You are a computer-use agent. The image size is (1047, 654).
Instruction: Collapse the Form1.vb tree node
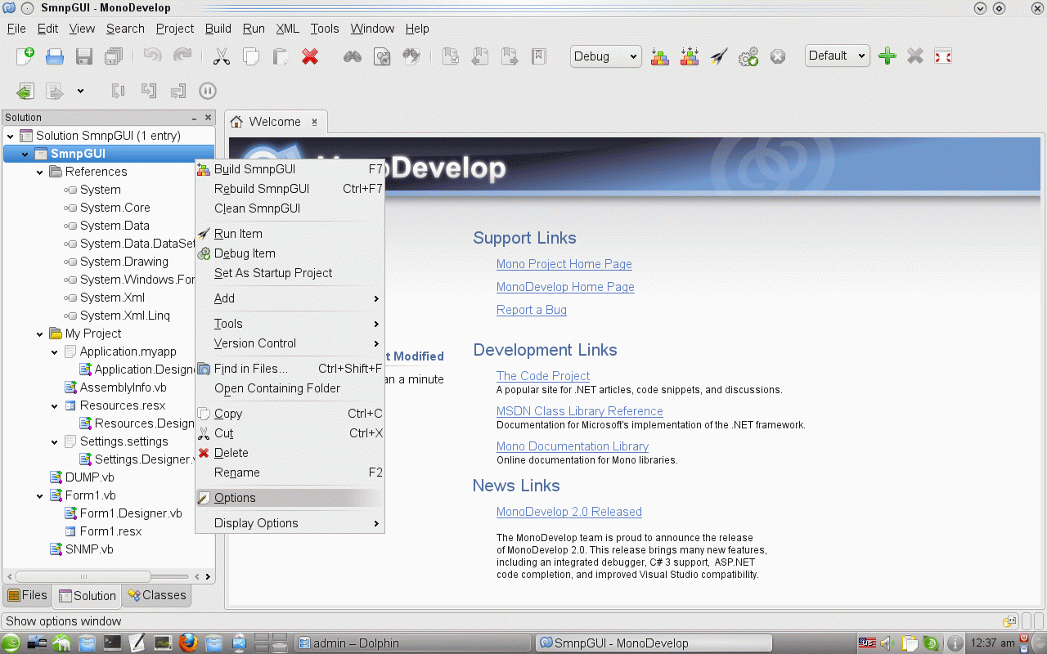coord(40,496)
